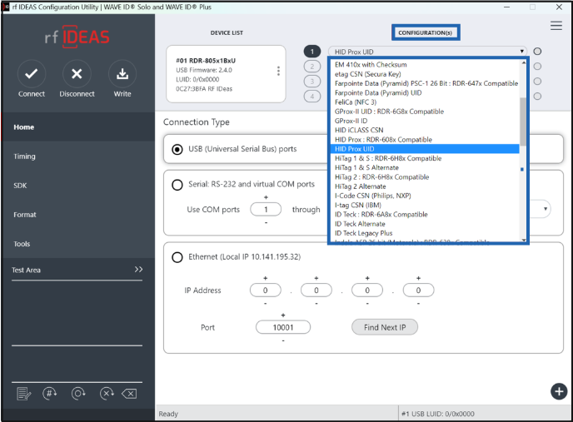Choose HID iCLASS CSN option

point(359,131)
